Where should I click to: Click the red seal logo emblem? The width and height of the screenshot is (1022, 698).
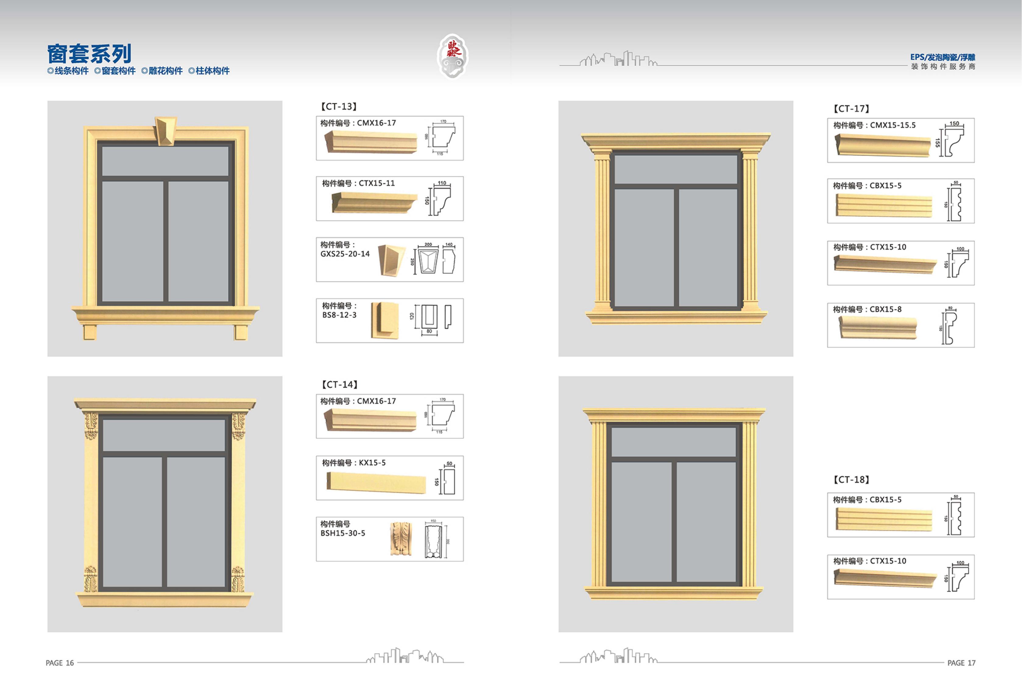[452, 56]
